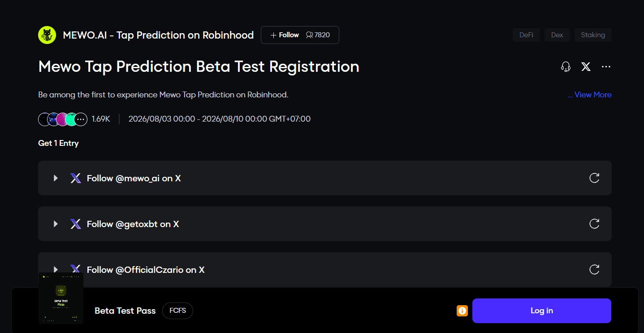Click the X logo in the @getoxbt row
Image resolution: width=644 pixels, height=333 pixels.
(x=76, y=224)
